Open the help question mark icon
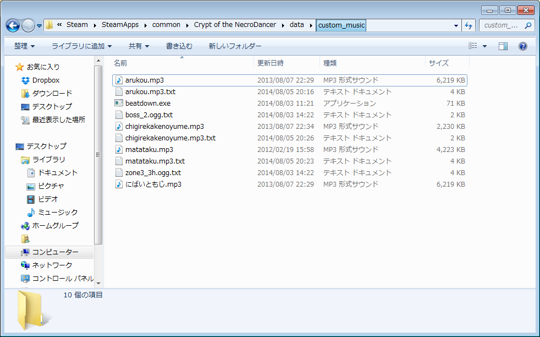This screenshot has height=337, width=540. tap(523, 46)
